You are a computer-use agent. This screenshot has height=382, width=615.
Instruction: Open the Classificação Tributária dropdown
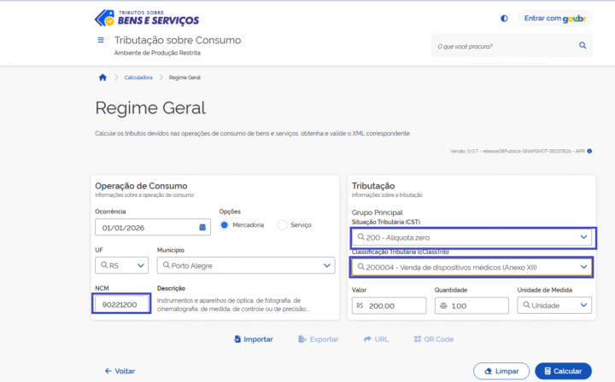coord(471,268)
